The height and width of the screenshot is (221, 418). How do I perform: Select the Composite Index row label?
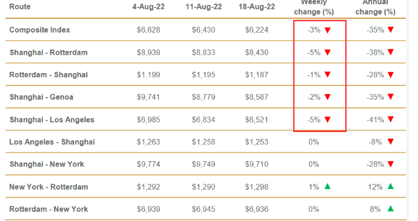click(39, 30)
